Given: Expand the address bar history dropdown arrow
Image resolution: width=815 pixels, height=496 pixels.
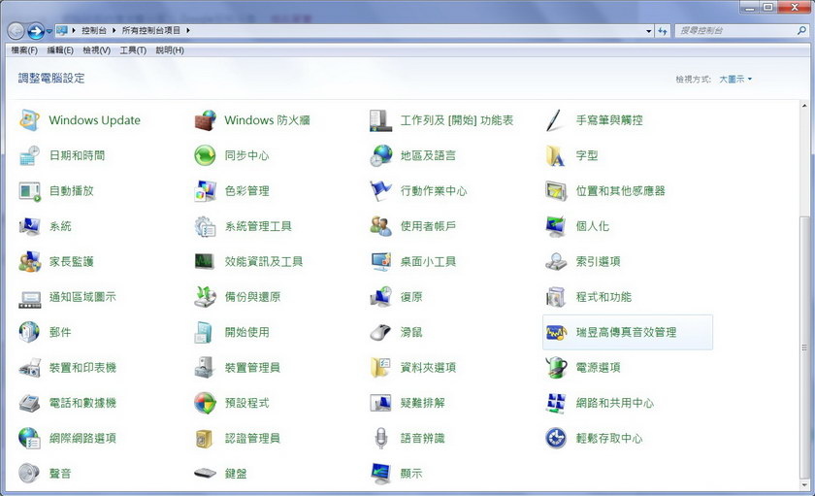Looking at the screenshot, I should click(649, 31).
